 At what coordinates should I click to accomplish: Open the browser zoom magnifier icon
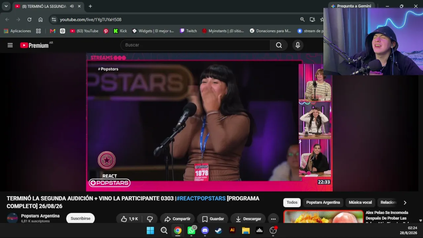click(302, 20)
